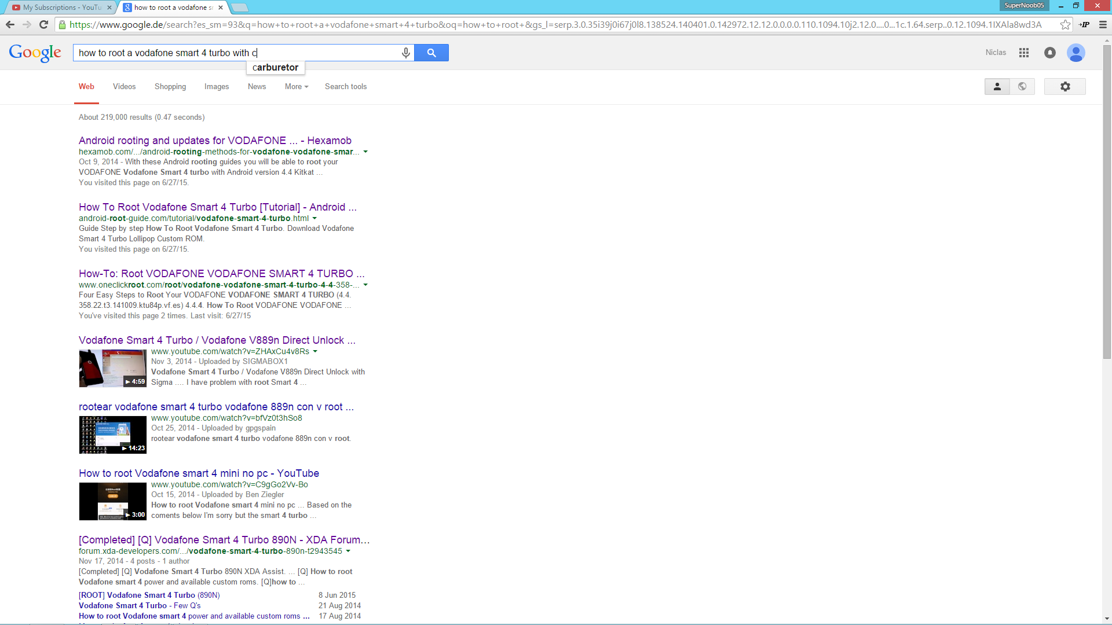The image size is (1112, 625).
Task: Accept the 'carburetor' autocomplete suggestion
Action: click(x=276, y=68)
